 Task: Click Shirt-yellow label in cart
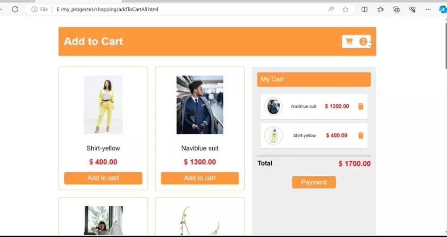tap(304, 135)
